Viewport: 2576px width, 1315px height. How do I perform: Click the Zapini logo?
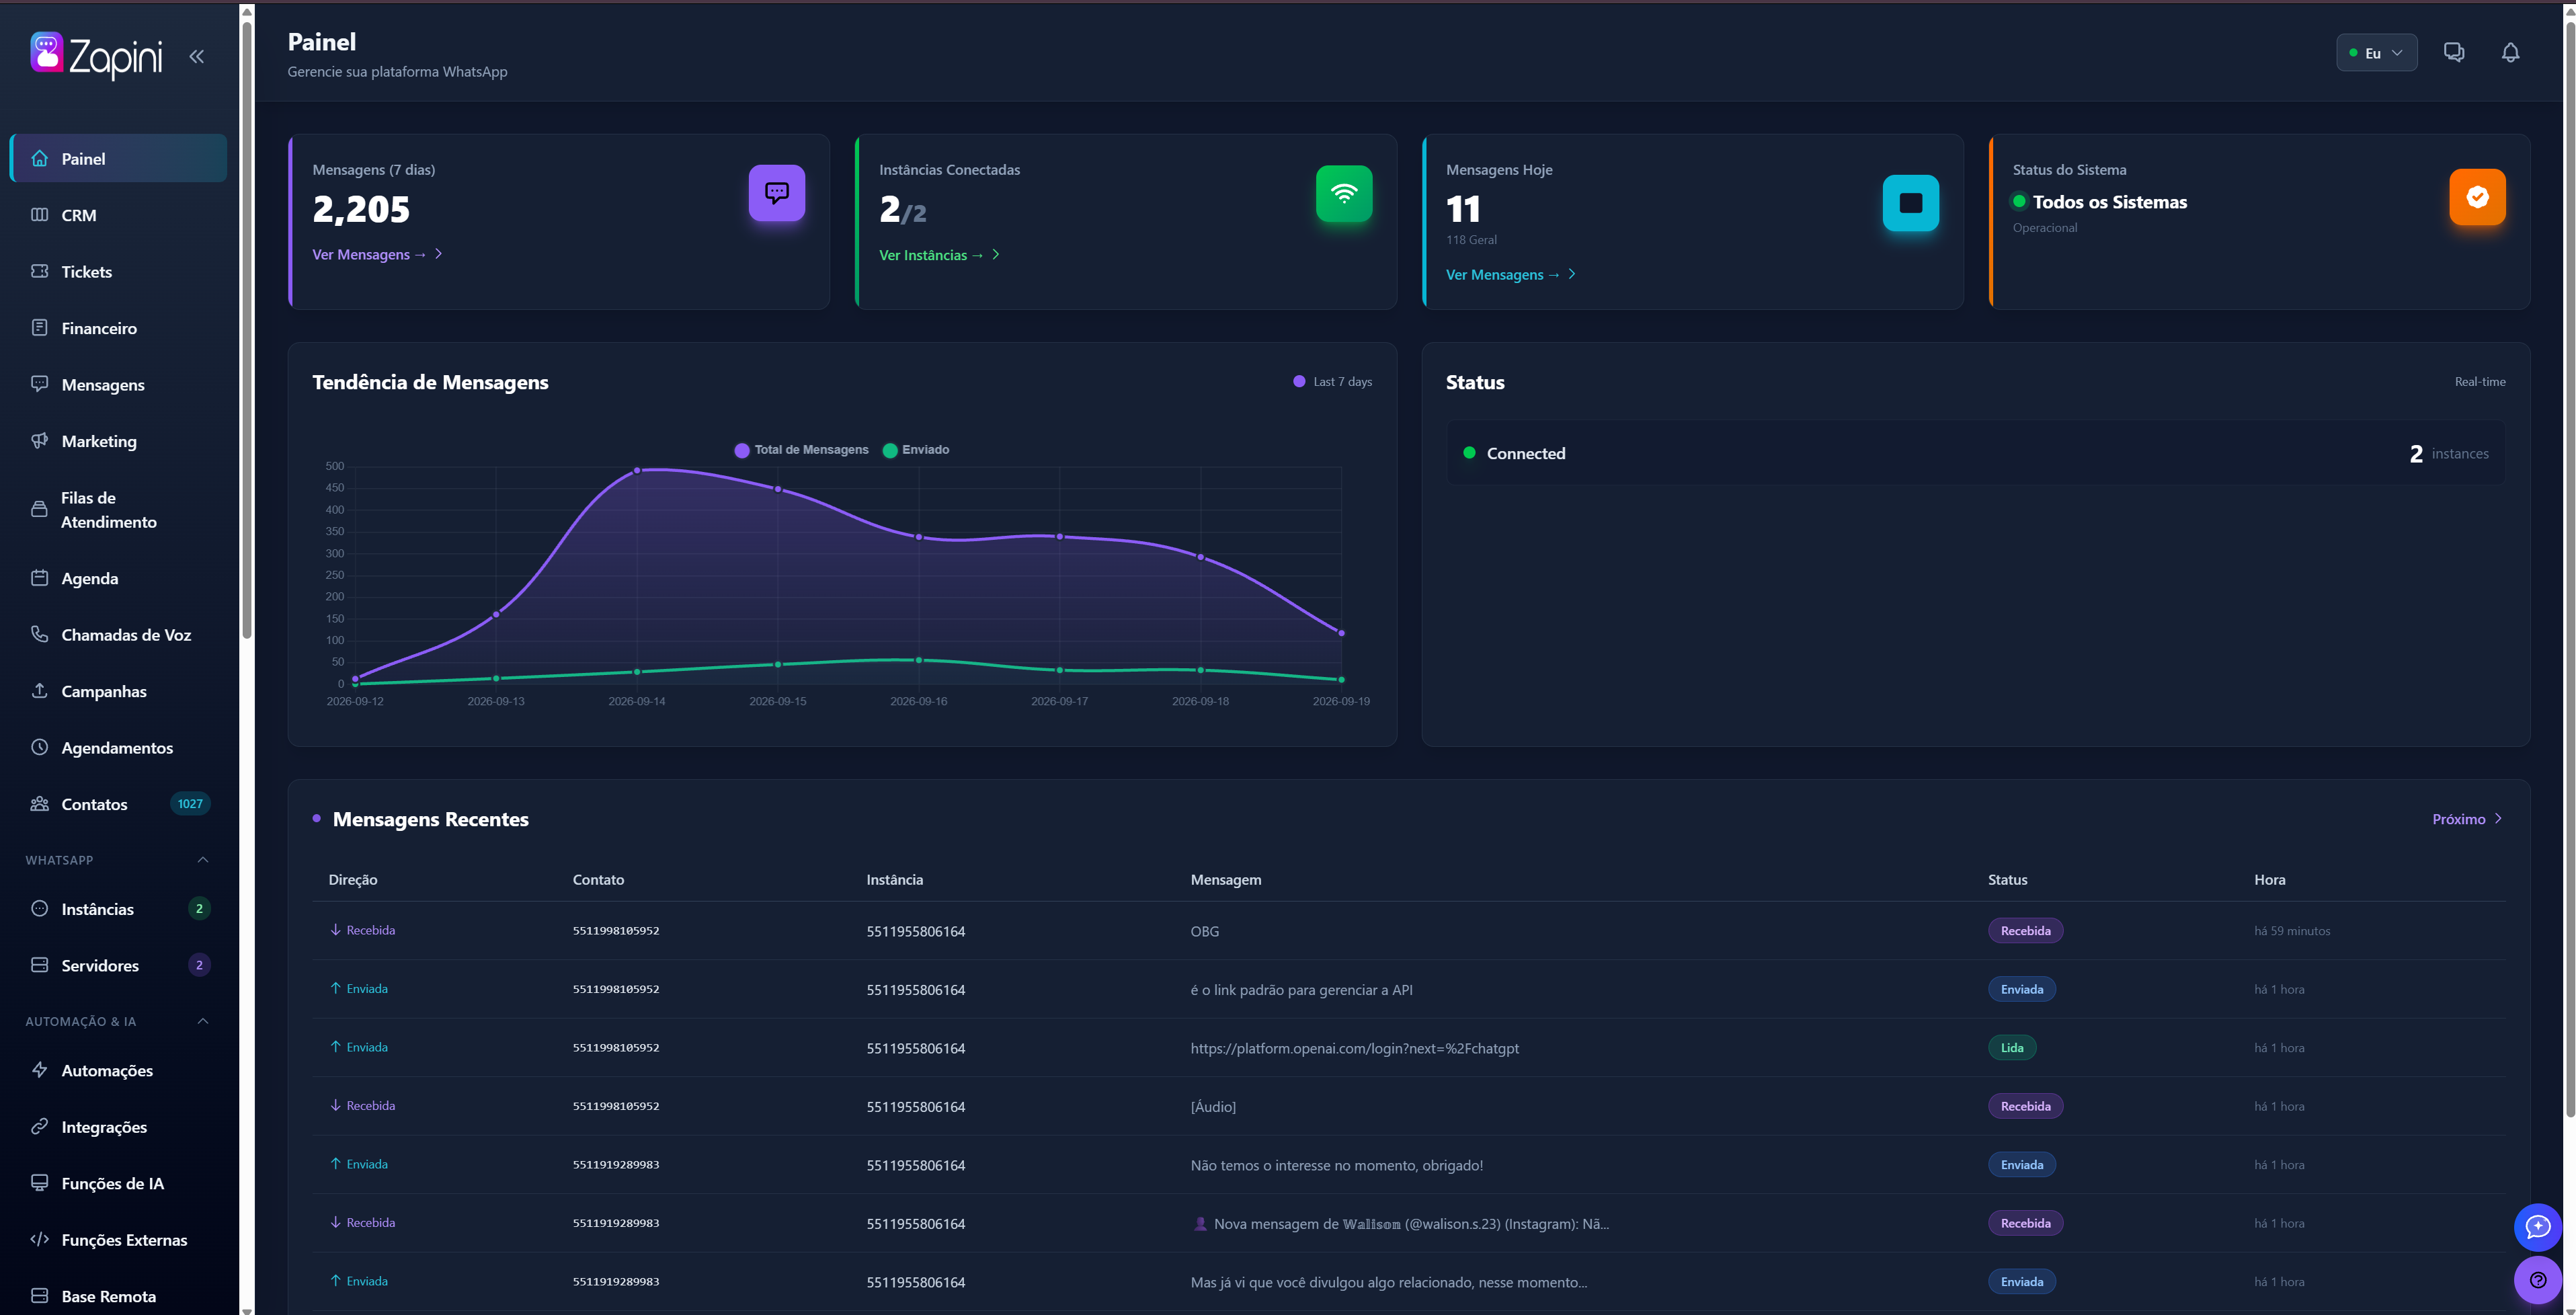coord(96,56)
